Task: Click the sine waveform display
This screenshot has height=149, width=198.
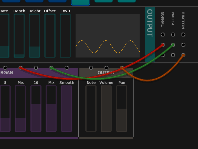Action: 108,36
